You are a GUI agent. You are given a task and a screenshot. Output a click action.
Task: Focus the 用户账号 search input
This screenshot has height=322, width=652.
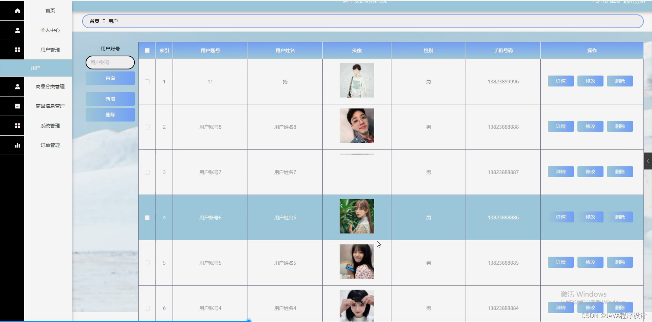coord(110,63)
